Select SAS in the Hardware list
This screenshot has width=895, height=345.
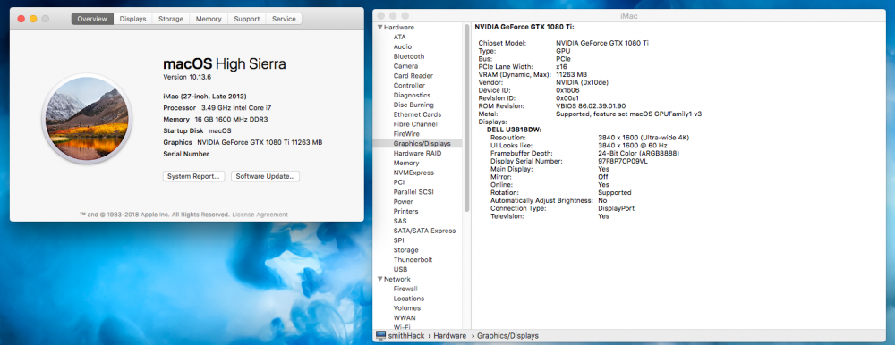click(399, 222)
